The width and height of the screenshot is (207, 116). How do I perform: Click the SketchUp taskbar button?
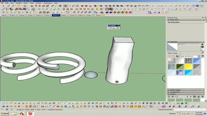tap(30, 114)
